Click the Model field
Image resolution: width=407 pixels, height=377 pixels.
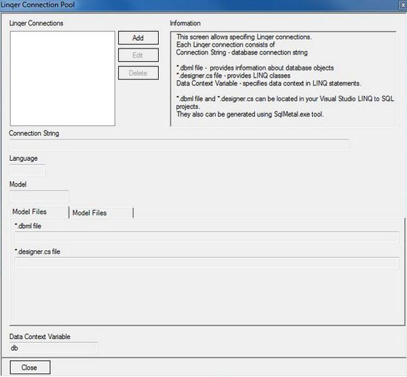pos(39,196)
